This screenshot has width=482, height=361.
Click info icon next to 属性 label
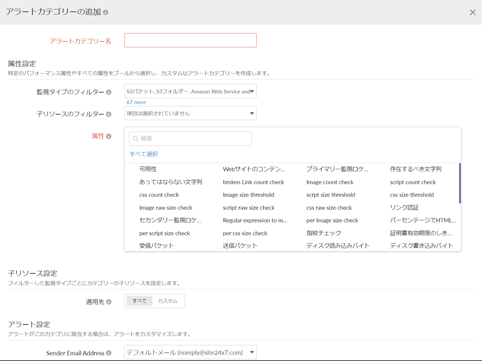tap(109, 136)
